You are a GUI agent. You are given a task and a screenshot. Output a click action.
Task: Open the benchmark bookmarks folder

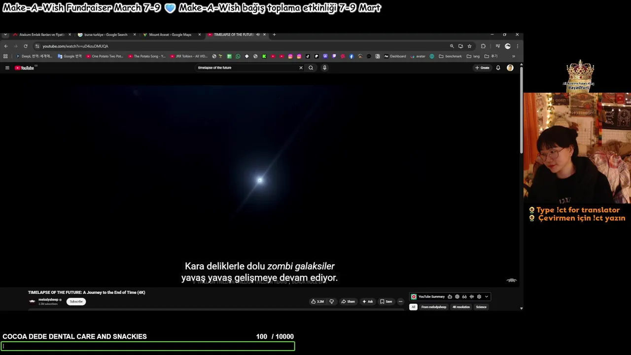coord(450,56)
